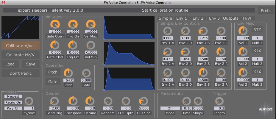Click the envelope 1 graph display
The height and width of the screenshot is (119, 276).
coord(129,28)
